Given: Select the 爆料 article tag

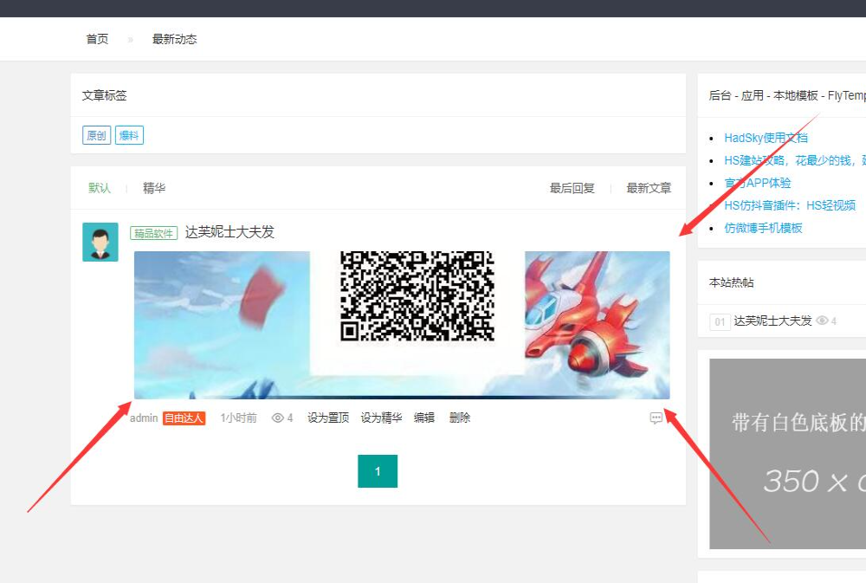Looking at the screenshot, I should [x=129, y=135].
